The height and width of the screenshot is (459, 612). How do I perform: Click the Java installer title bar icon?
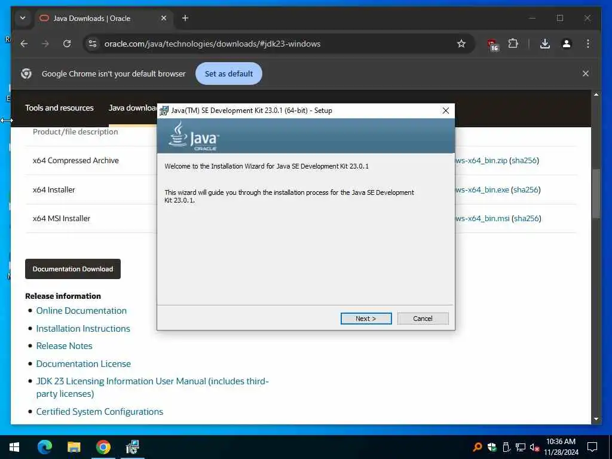point(164,111)
